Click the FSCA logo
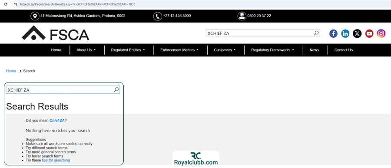 tap(55, 33)
